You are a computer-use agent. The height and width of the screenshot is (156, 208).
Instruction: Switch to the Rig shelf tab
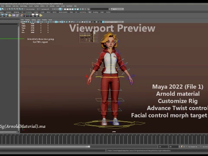tap(90, 12)
